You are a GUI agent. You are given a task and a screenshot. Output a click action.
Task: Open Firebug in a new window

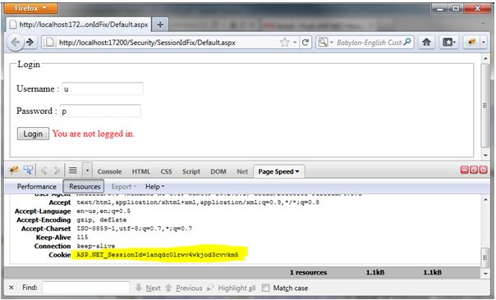[x=474, y=170]
